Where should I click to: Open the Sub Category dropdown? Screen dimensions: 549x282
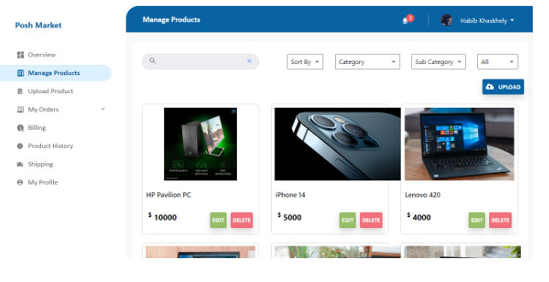tap(438, 62)
